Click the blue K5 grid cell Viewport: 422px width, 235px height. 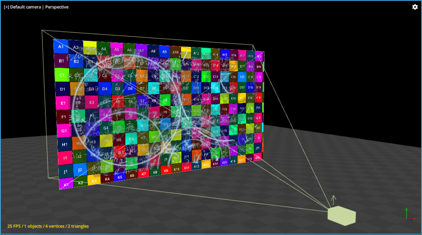pyautogui.click(x=120, y=177)
